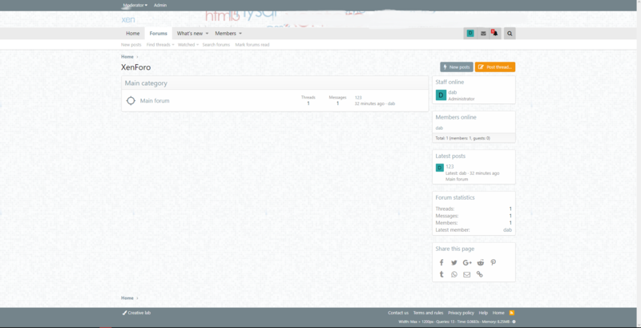Click dab avatar under Latest posts
Screen dimensions: 641x328
click(439, 168)
